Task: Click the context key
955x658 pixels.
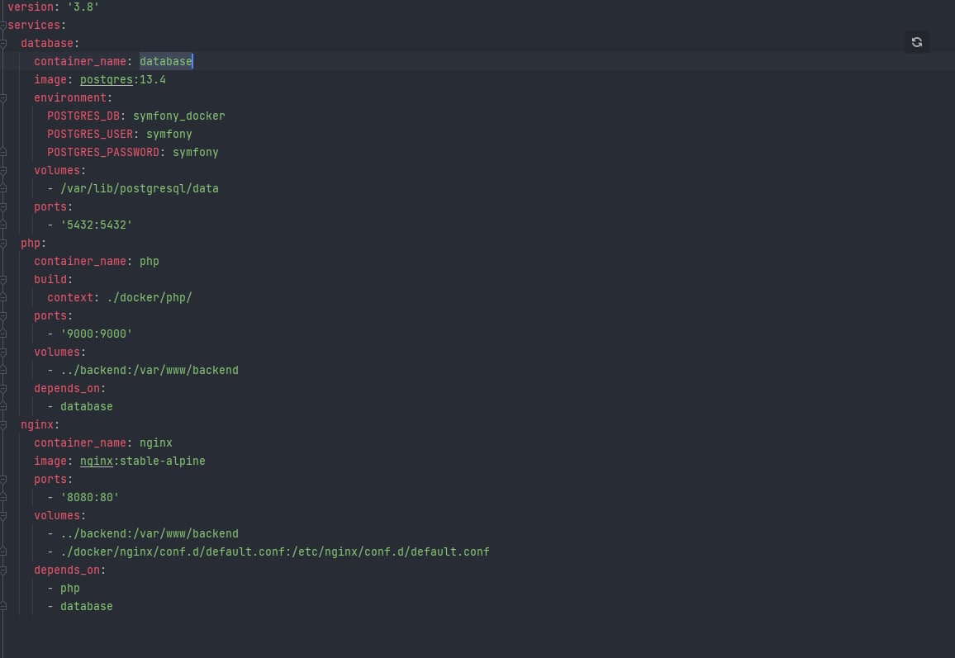Action: (x=70, y=298)
